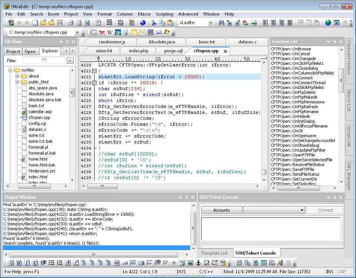This screenshot has width=356, height=278.
Task: Open the Scripting menu
Action: [x=164, y=14]
